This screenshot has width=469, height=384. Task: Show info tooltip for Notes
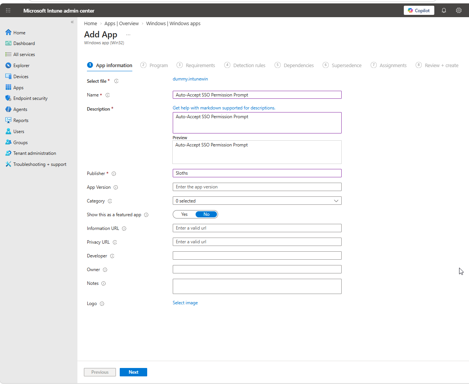(103, 284)
